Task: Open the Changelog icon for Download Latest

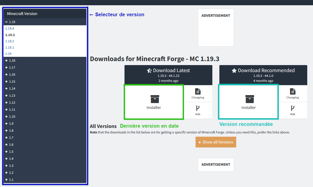Action: (198, 91)
